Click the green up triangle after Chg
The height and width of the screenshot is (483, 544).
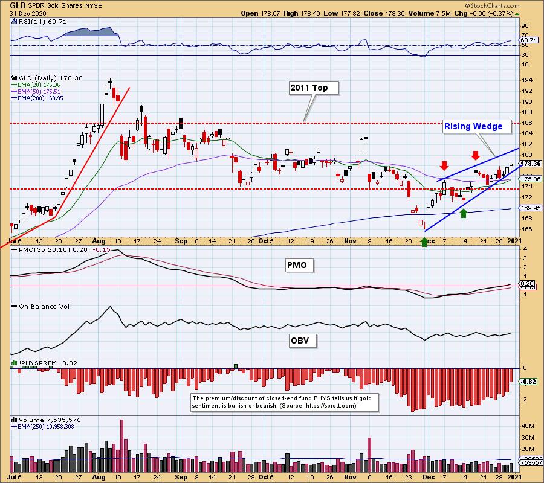[x=517, y=14]
